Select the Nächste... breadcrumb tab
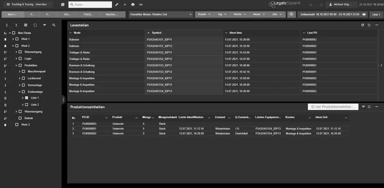Viewport: 384px width, 188px height. [x=112, y=14]
